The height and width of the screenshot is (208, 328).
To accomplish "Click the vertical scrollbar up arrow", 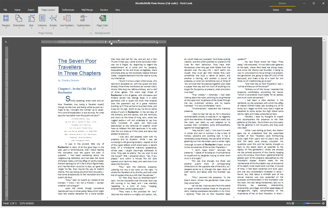I will pyautogui.click(x=324, y=39).
